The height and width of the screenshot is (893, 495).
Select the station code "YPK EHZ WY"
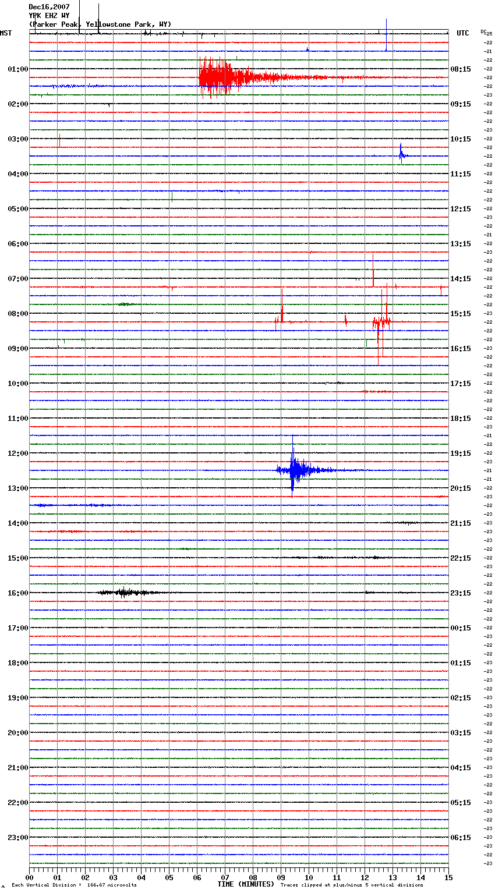tap(49, 16)
